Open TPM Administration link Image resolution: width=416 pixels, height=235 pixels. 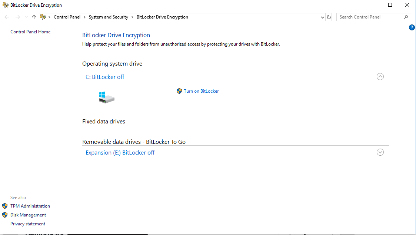30,206
